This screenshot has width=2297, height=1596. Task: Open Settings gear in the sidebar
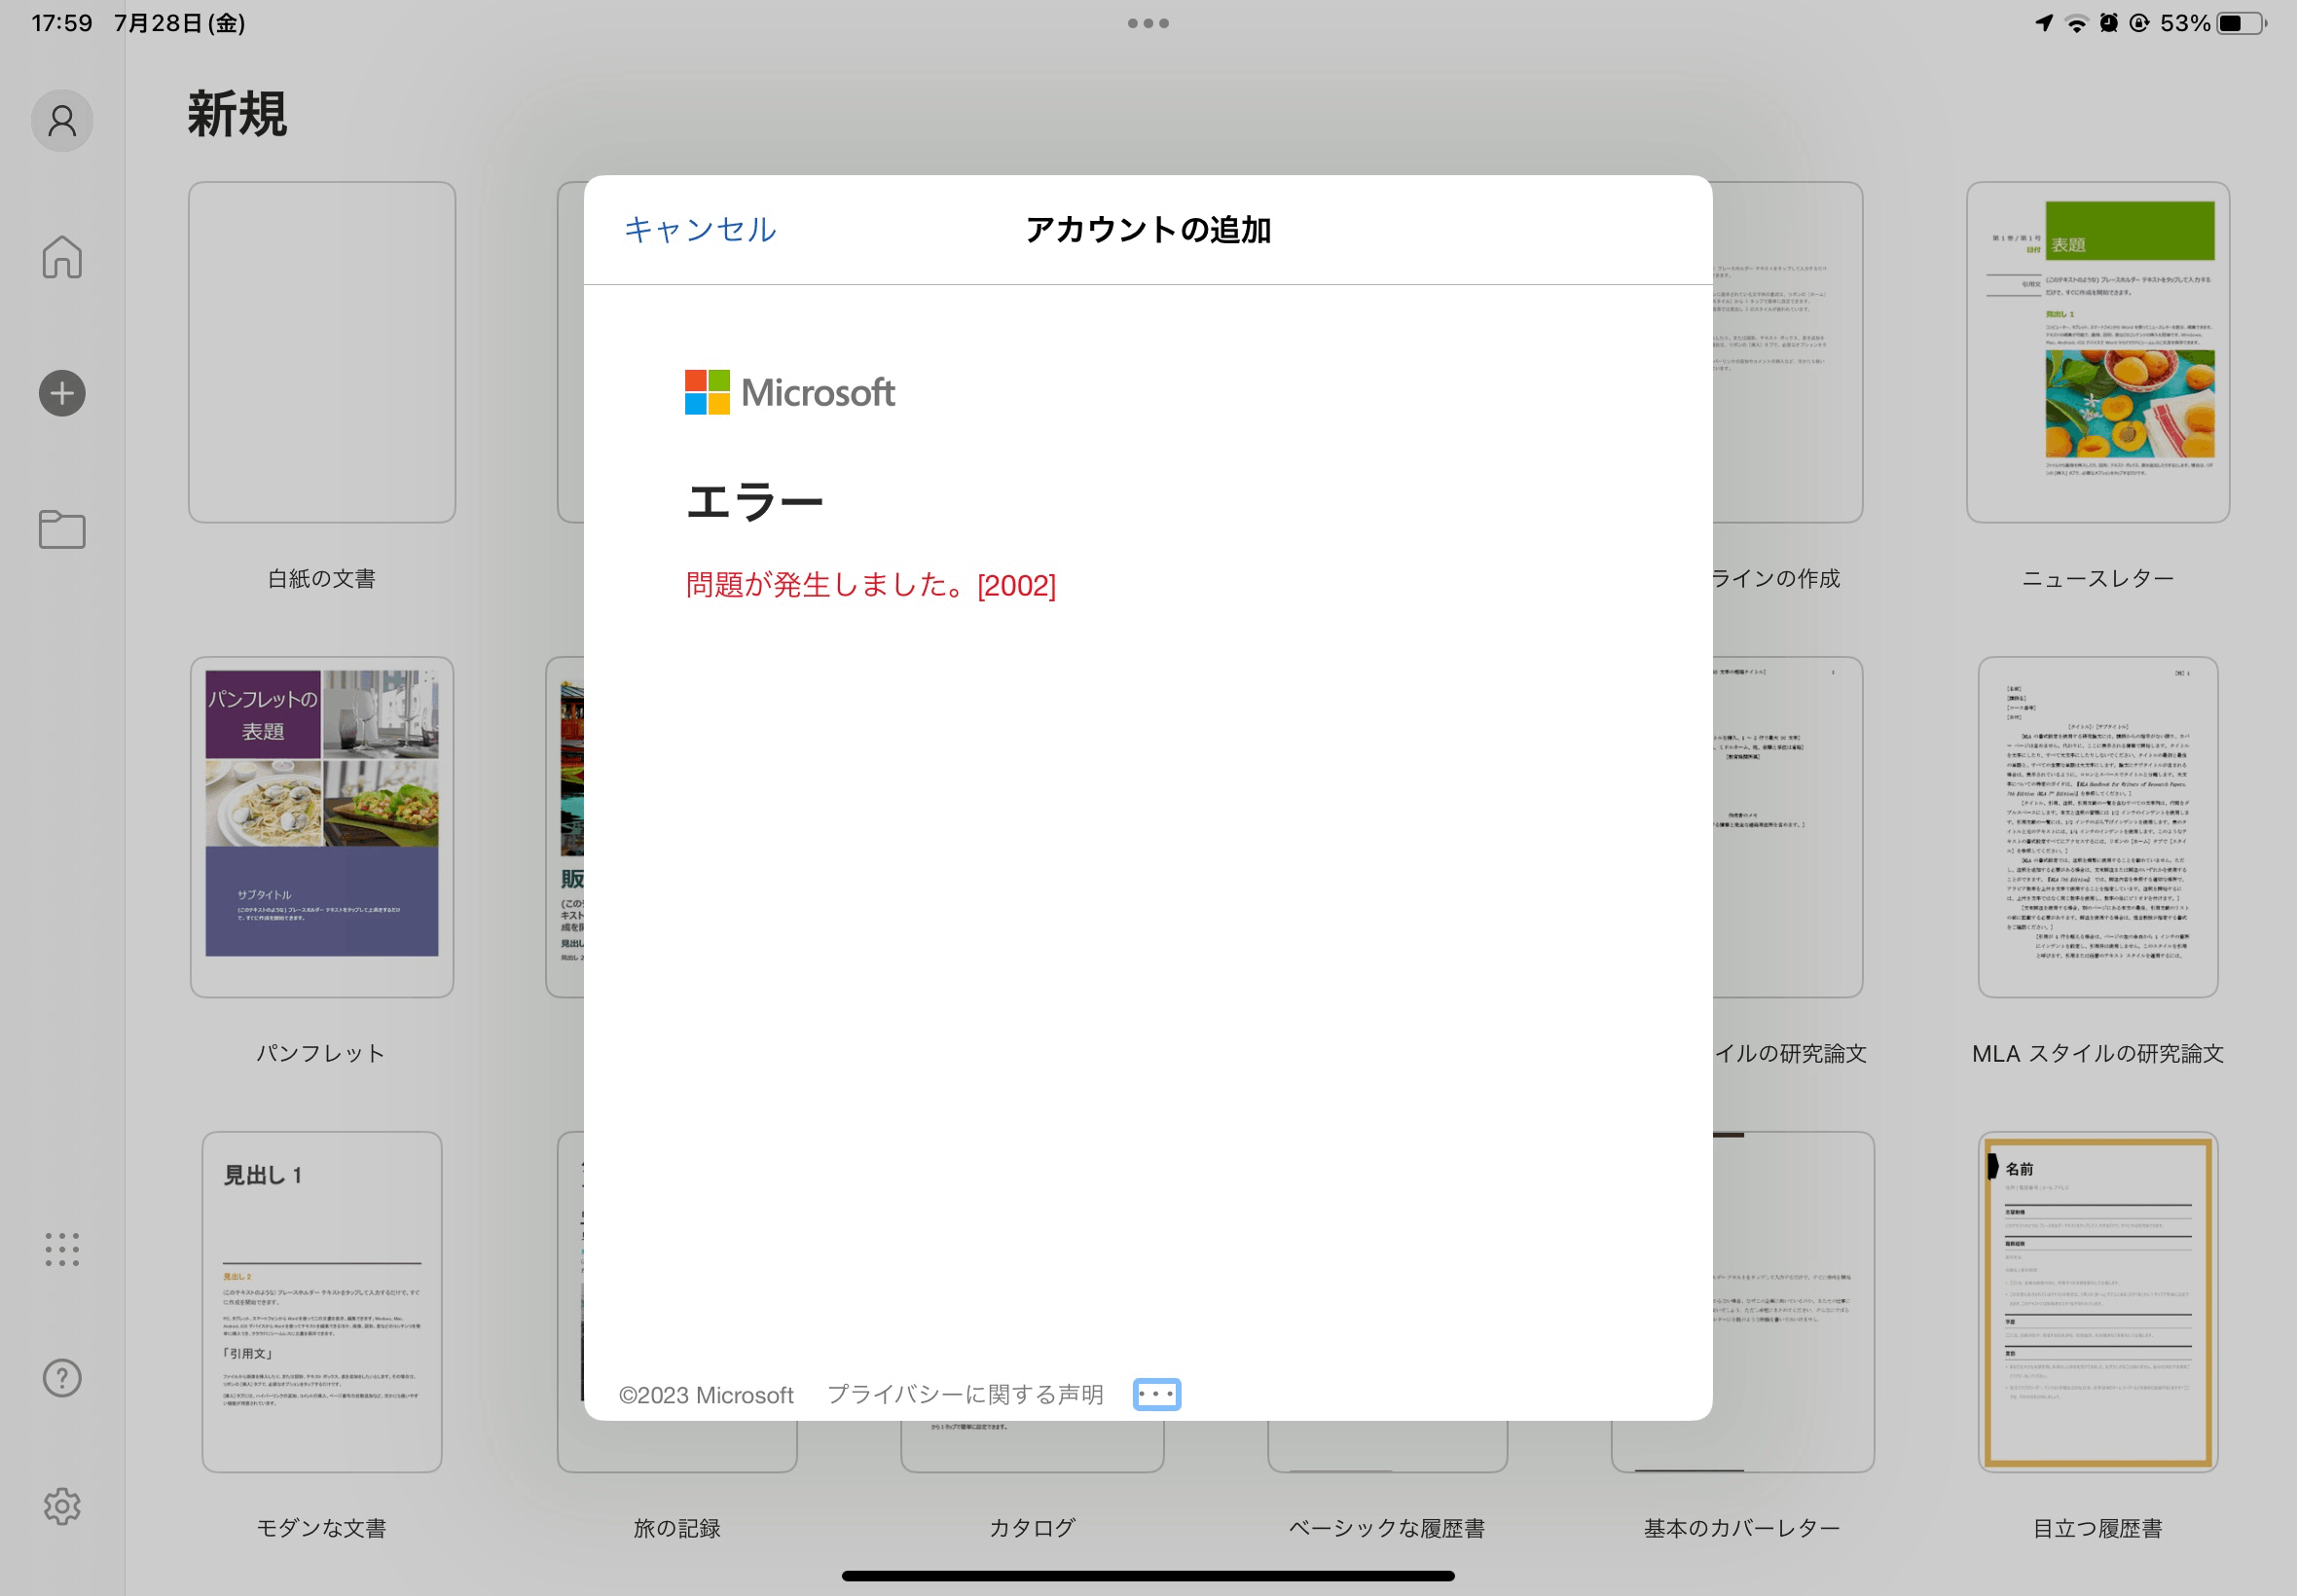point(62,1506)
